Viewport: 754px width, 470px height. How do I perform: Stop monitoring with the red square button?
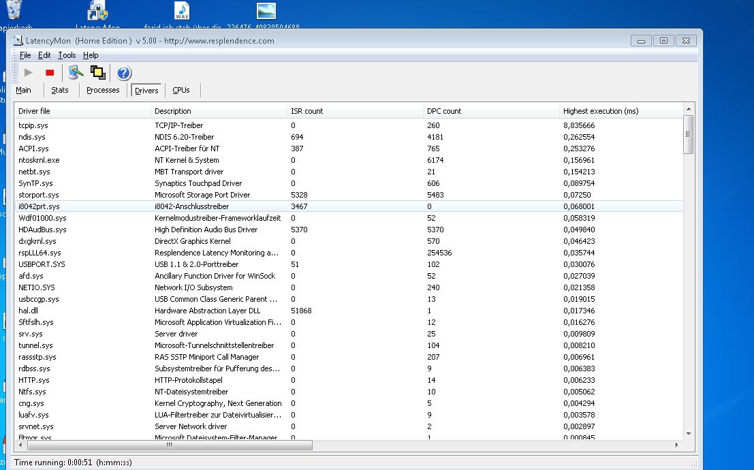click(x=50, y=73)
